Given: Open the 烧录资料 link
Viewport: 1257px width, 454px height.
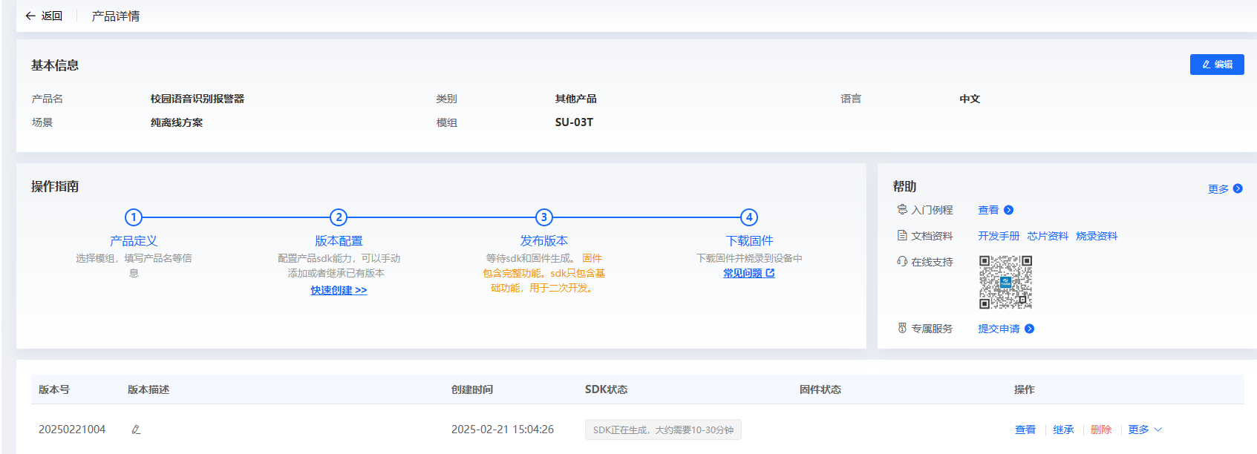Looking at the screenshot, I should point(1096,236).
